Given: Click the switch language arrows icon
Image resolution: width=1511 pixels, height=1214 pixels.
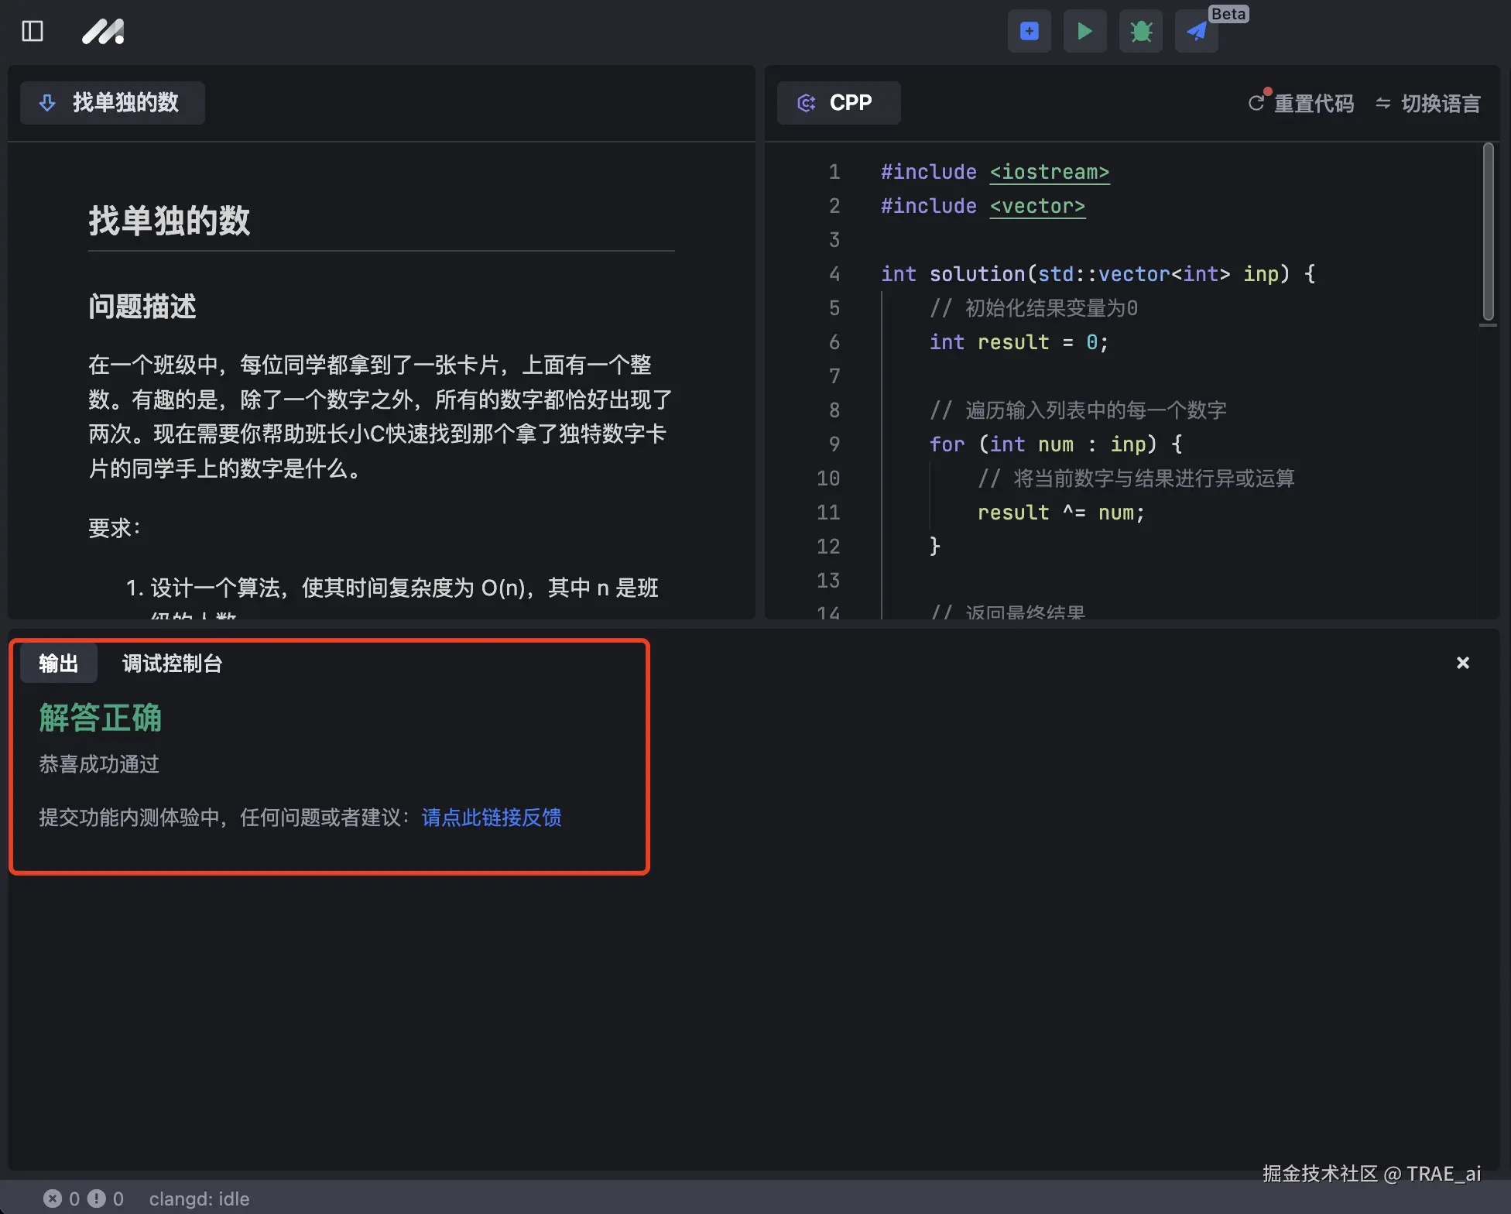Looking at the screenshot, I should point(1383,103).
